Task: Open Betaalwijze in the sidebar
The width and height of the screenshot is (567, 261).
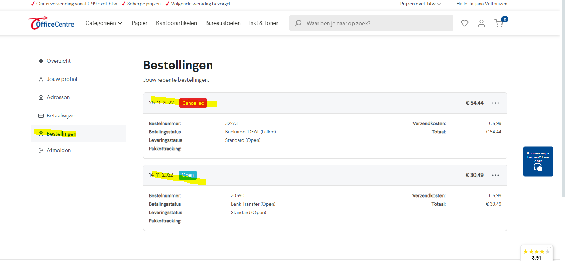Action: tap(78, 116)
